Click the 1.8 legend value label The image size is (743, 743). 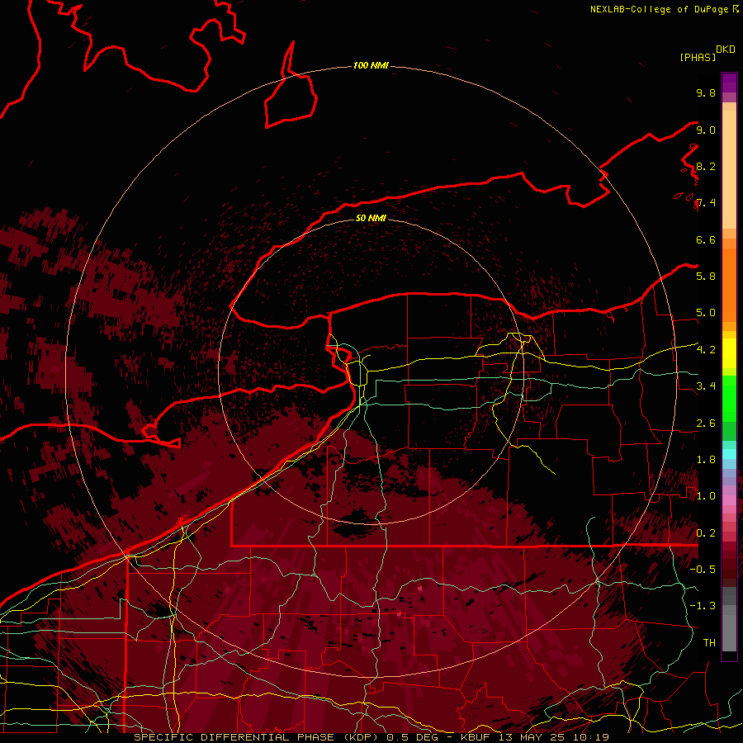pyautogui.click(x=706, y=460)
